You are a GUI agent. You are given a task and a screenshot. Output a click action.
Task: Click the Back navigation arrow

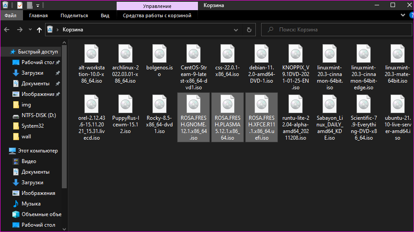click(7, 30)
